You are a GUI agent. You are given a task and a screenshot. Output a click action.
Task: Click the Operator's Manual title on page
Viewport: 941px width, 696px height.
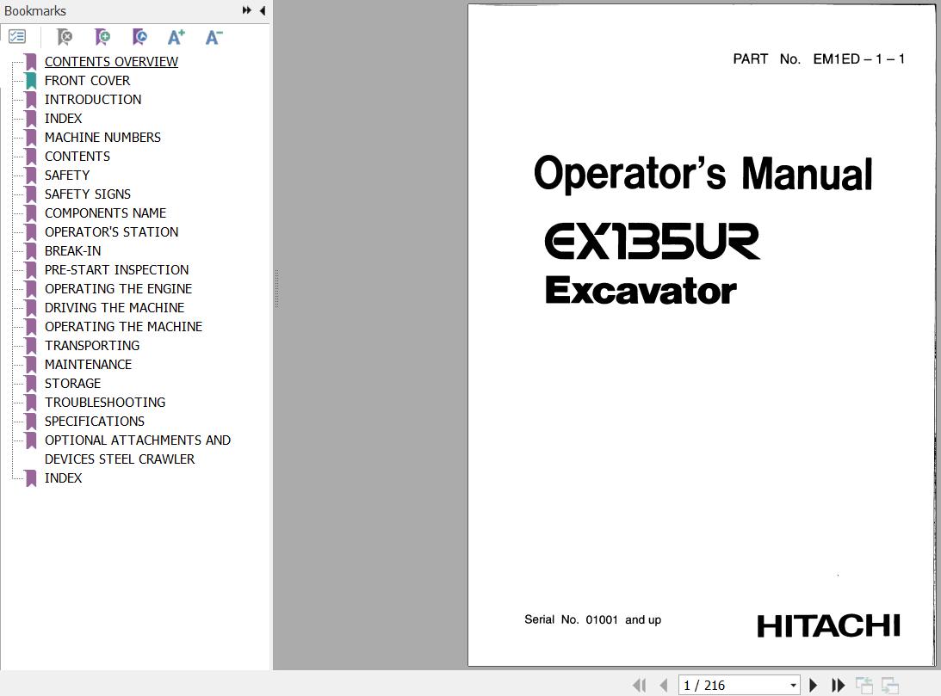pos(703,174)
